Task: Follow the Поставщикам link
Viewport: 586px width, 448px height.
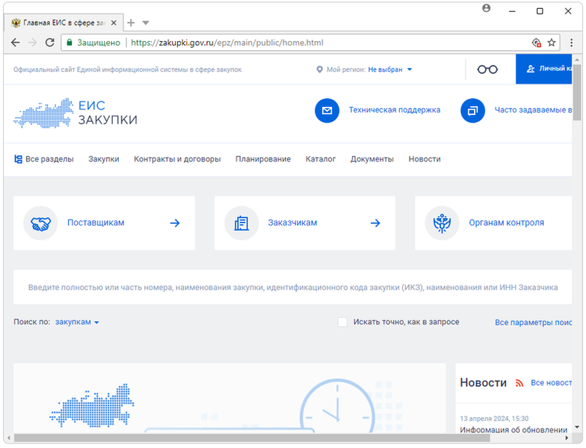Action: [x=96, y=223]
